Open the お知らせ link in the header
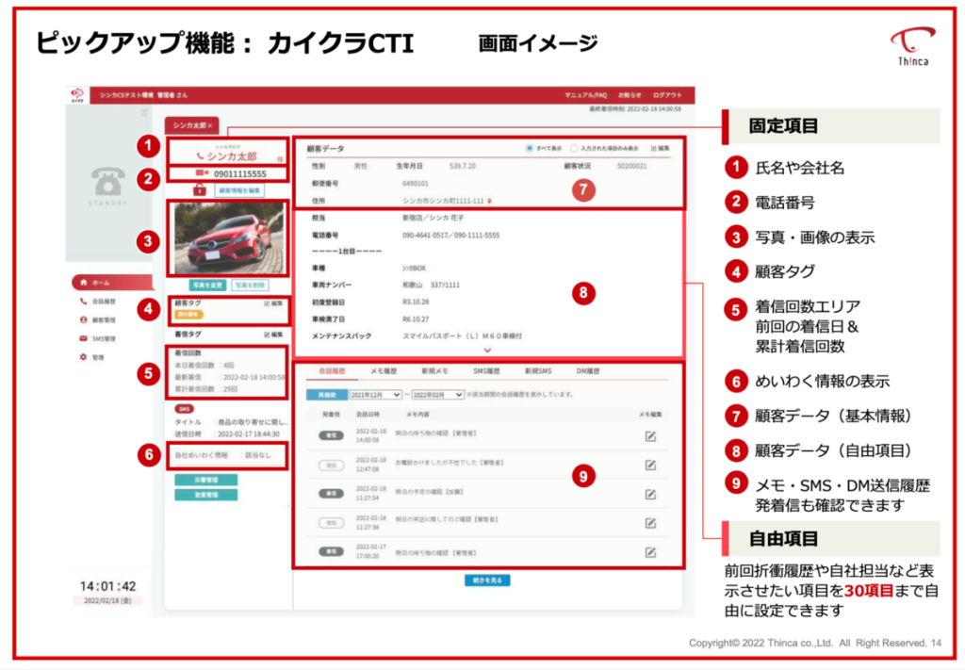 pyautogui.click(x=630, y=95)
